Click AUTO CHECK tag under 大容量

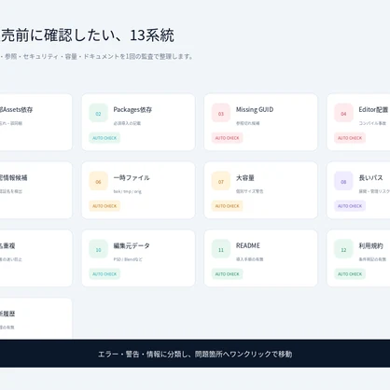[227, 206]
